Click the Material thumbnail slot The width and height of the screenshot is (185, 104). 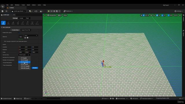pos(21,37)
